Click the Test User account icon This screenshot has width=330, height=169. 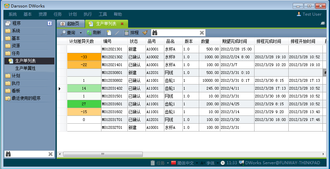coord(299,14)
